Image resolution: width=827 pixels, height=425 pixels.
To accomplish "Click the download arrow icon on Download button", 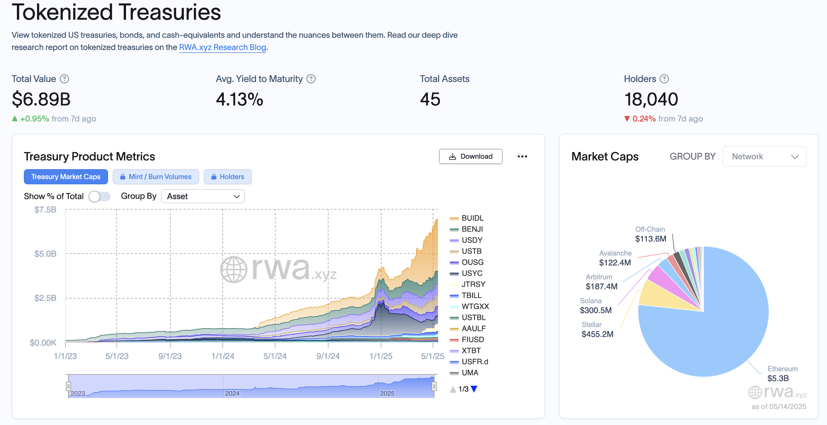I will tap(452, 156).
